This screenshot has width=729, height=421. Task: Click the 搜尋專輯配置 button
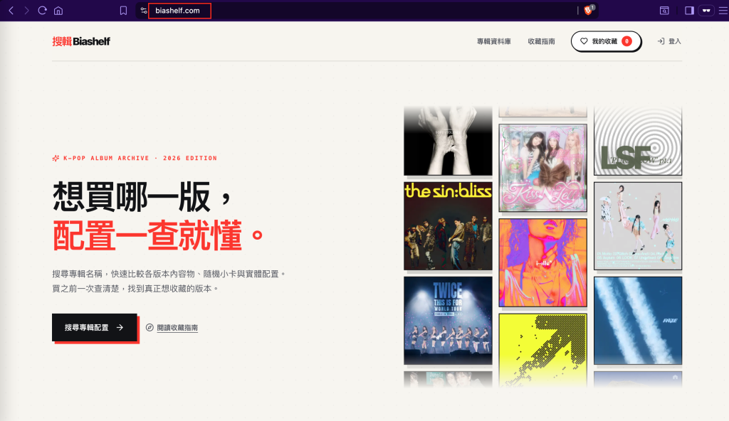click(95, 328)
